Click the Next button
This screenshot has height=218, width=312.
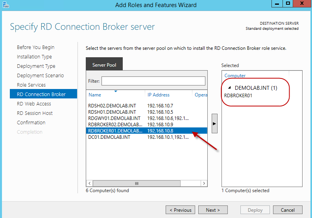213,210
